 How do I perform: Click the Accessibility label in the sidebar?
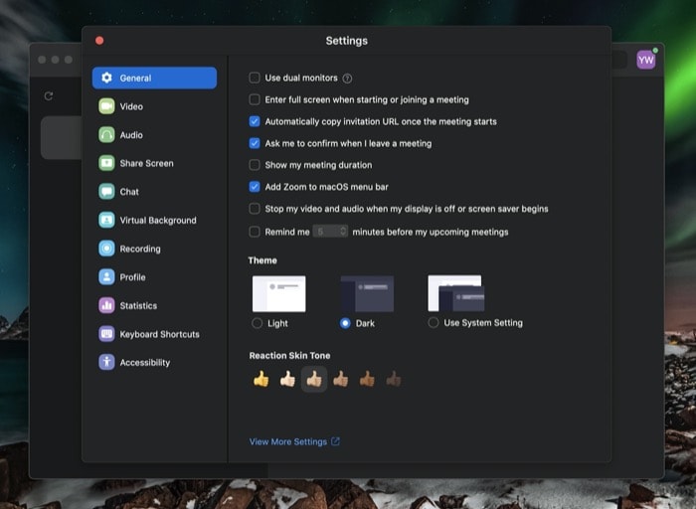pos(145,362)
